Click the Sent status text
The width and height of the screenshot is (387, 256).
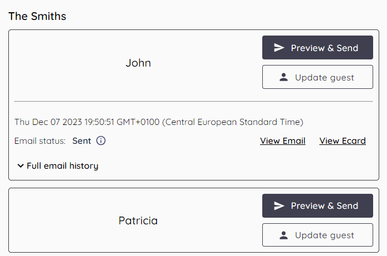(82, 140)
